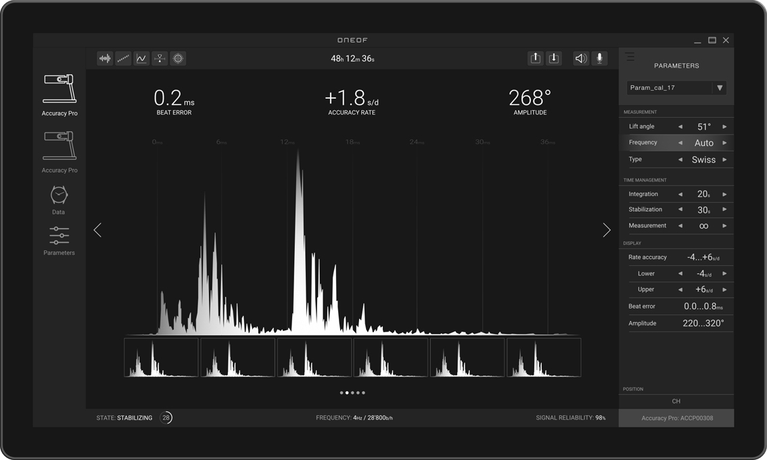Select the first Accuracy Pro device in sidebar

click(x=60, y=95)
